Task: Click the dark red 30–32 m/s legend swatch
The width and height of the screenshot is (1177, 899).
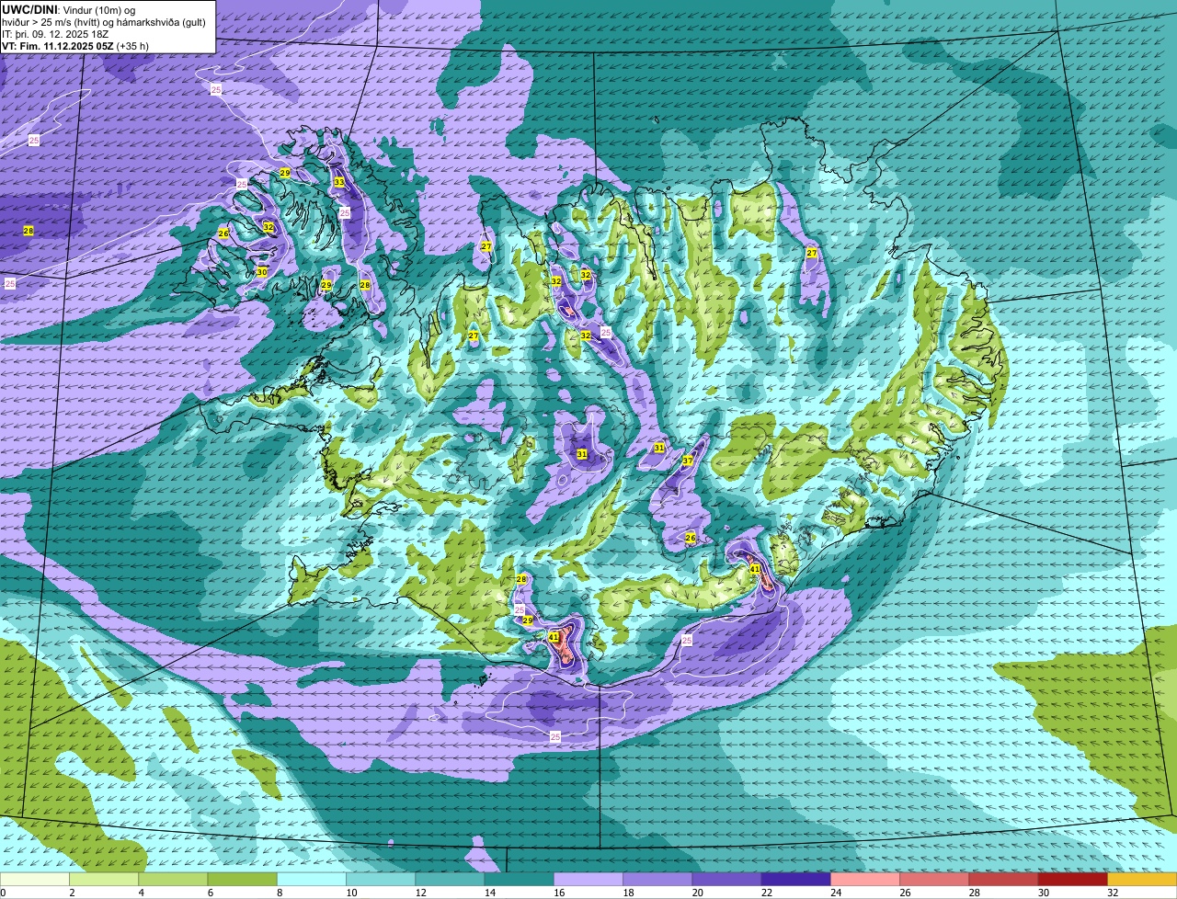Action: click(1073, 879)
